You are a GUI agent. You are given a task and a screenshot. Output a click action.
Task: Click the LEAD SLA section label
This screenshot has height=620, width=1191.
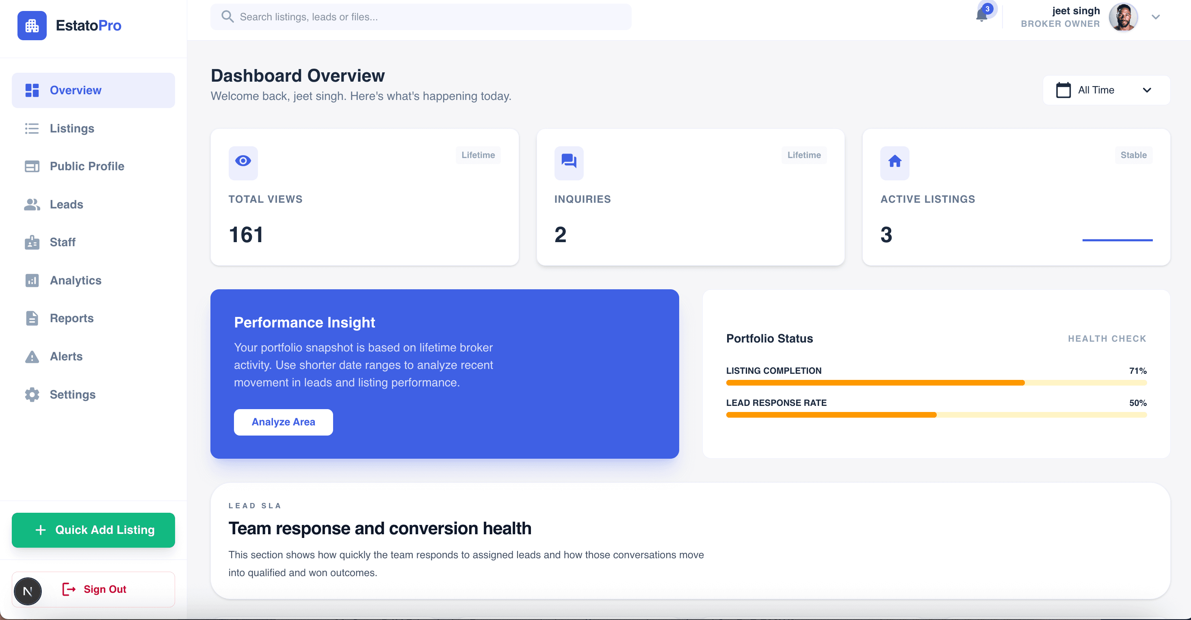(x=255, y=506)
